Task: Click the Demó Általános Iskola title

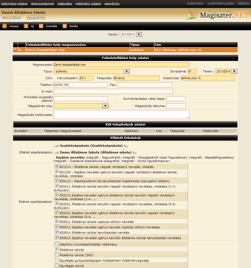Action: [24, 13]
